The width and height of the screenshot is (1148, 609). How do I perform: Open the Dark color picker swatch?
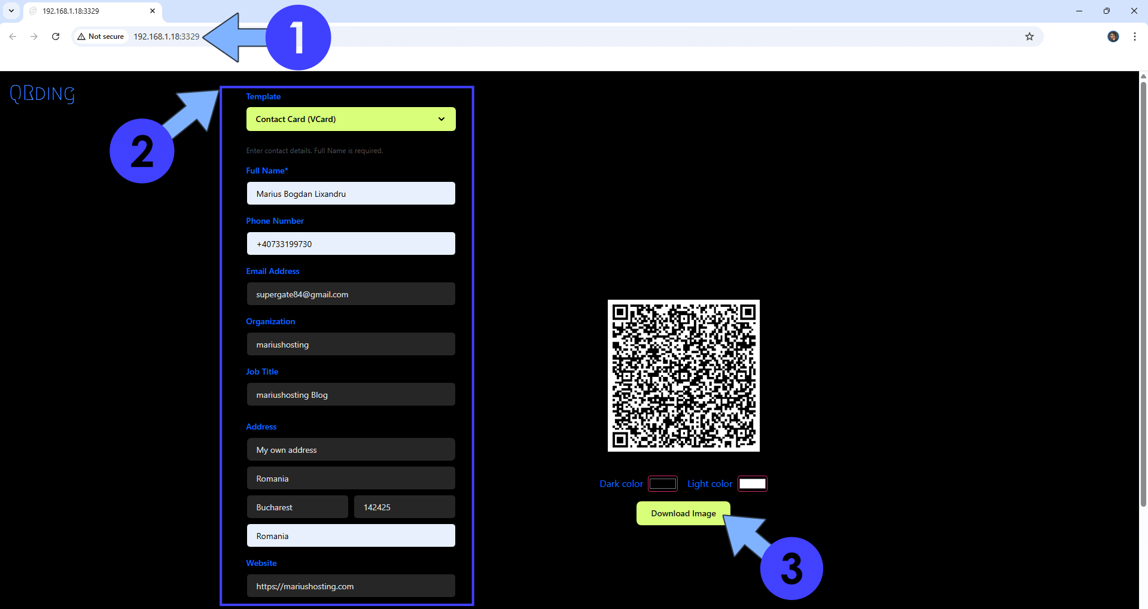663,483
